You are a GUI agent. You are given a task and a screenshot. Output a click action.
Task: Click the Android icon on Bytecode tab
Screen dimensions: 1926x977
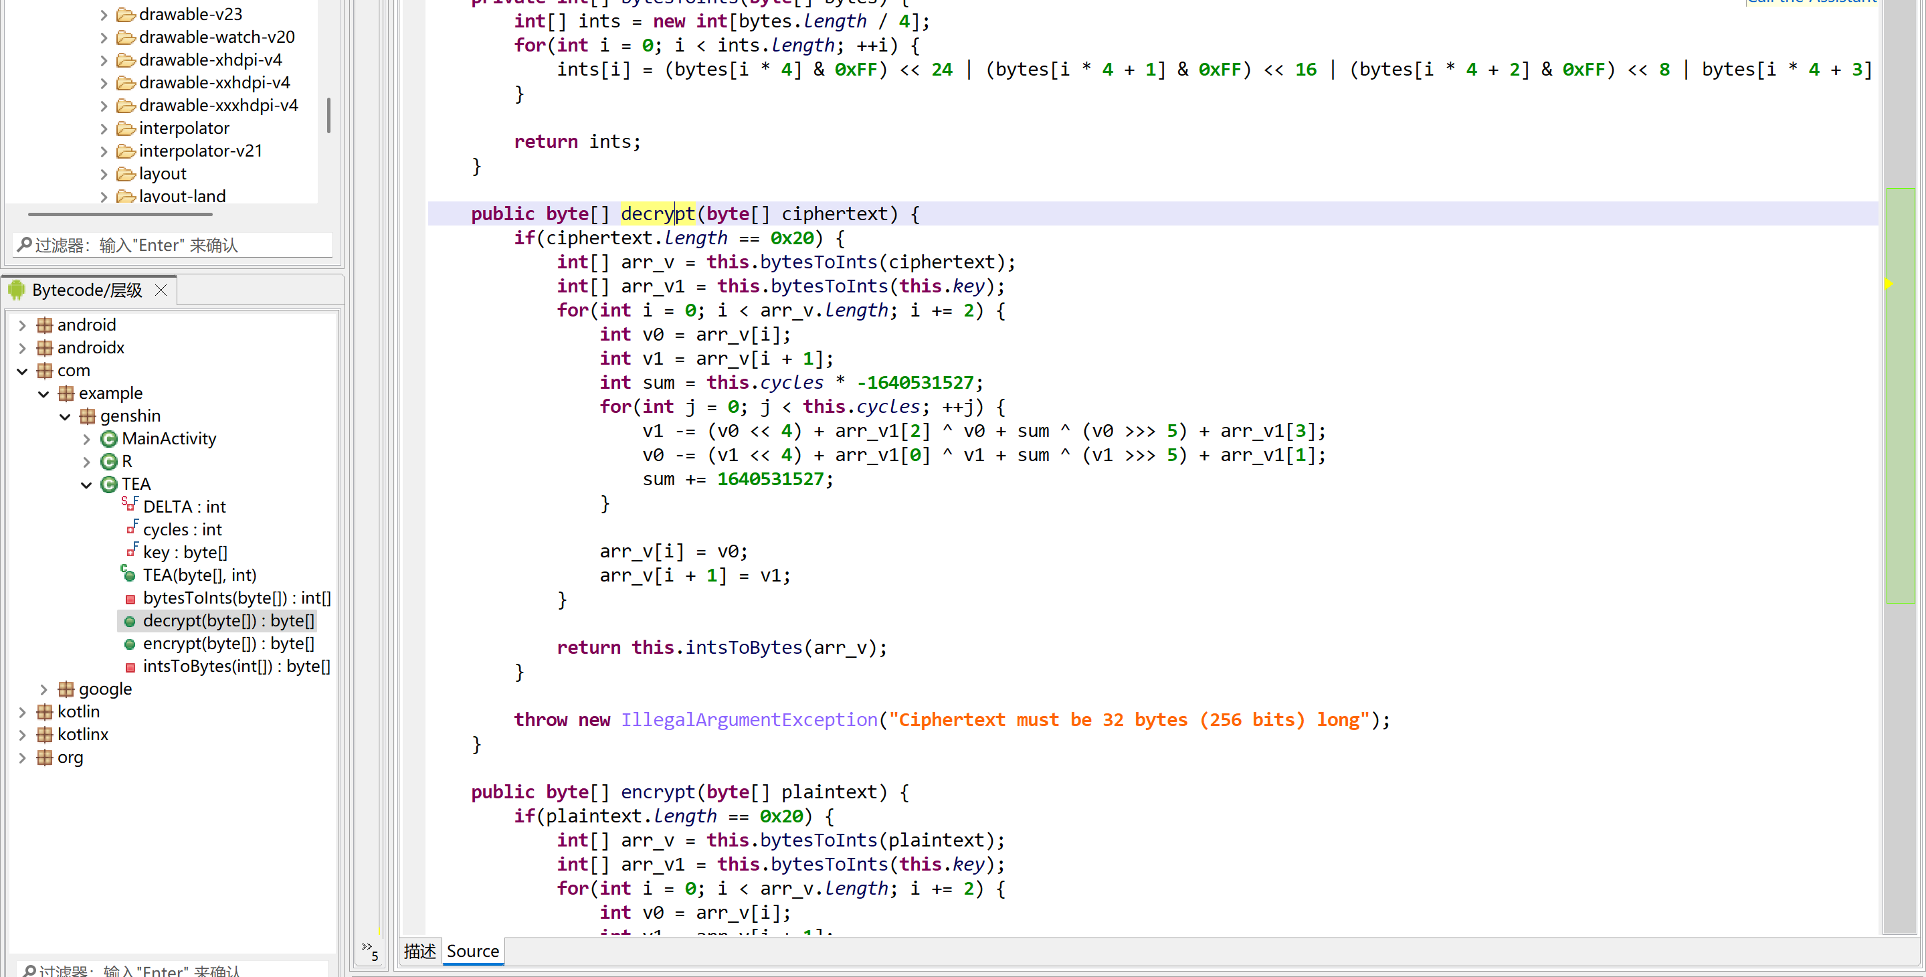pos(17,290)
